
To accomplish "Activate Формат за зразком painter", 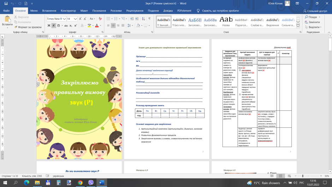I will 28,27.
